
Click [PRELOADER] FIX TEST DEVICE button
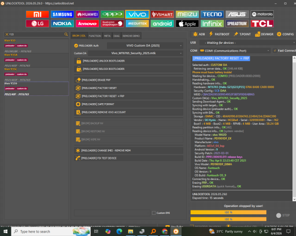coord(129,158)
